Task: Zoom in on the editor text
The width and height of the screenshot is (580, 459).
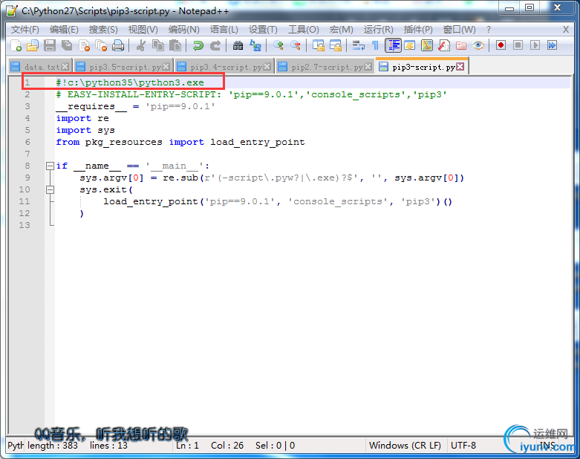Action: click(278, 45)
